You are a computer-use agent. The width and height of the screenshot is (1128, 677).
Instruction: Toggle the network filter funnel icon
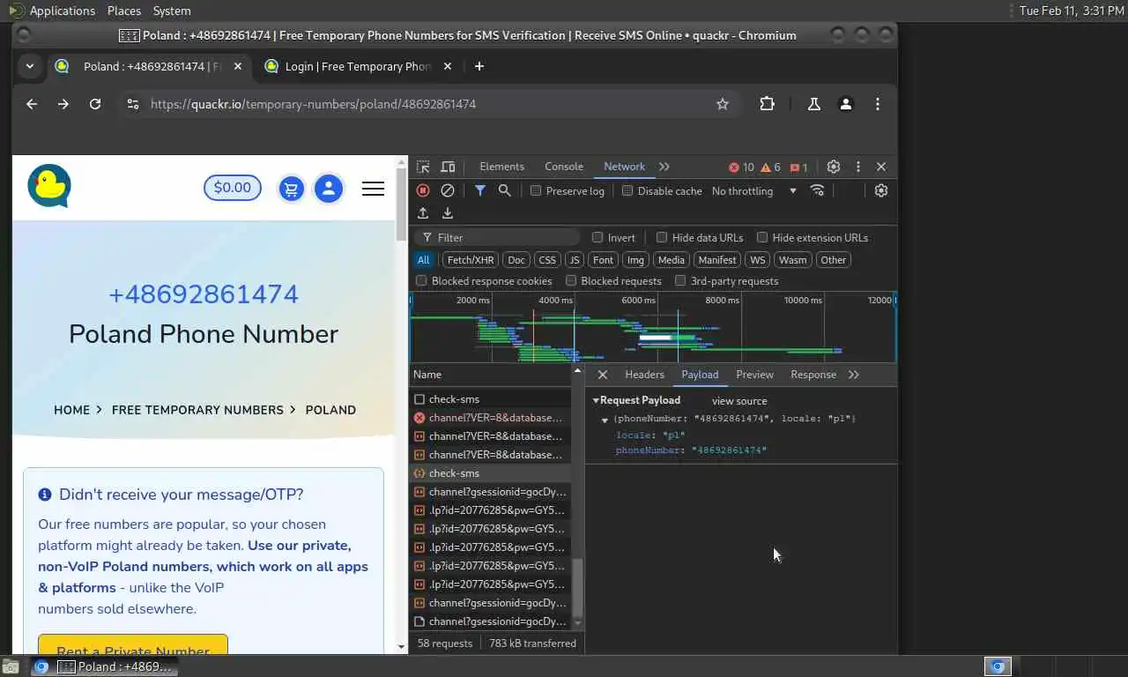pyautogui.click(x=479, y=190)
